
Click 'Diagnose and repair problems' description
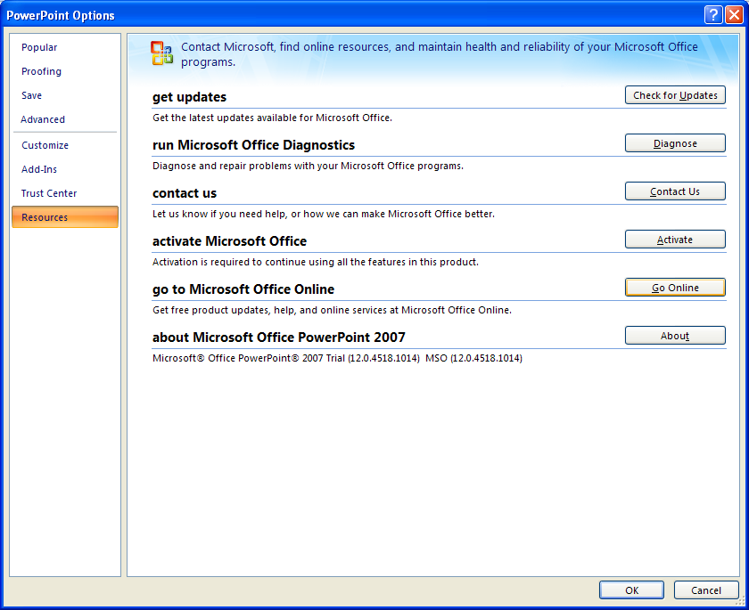309,166
